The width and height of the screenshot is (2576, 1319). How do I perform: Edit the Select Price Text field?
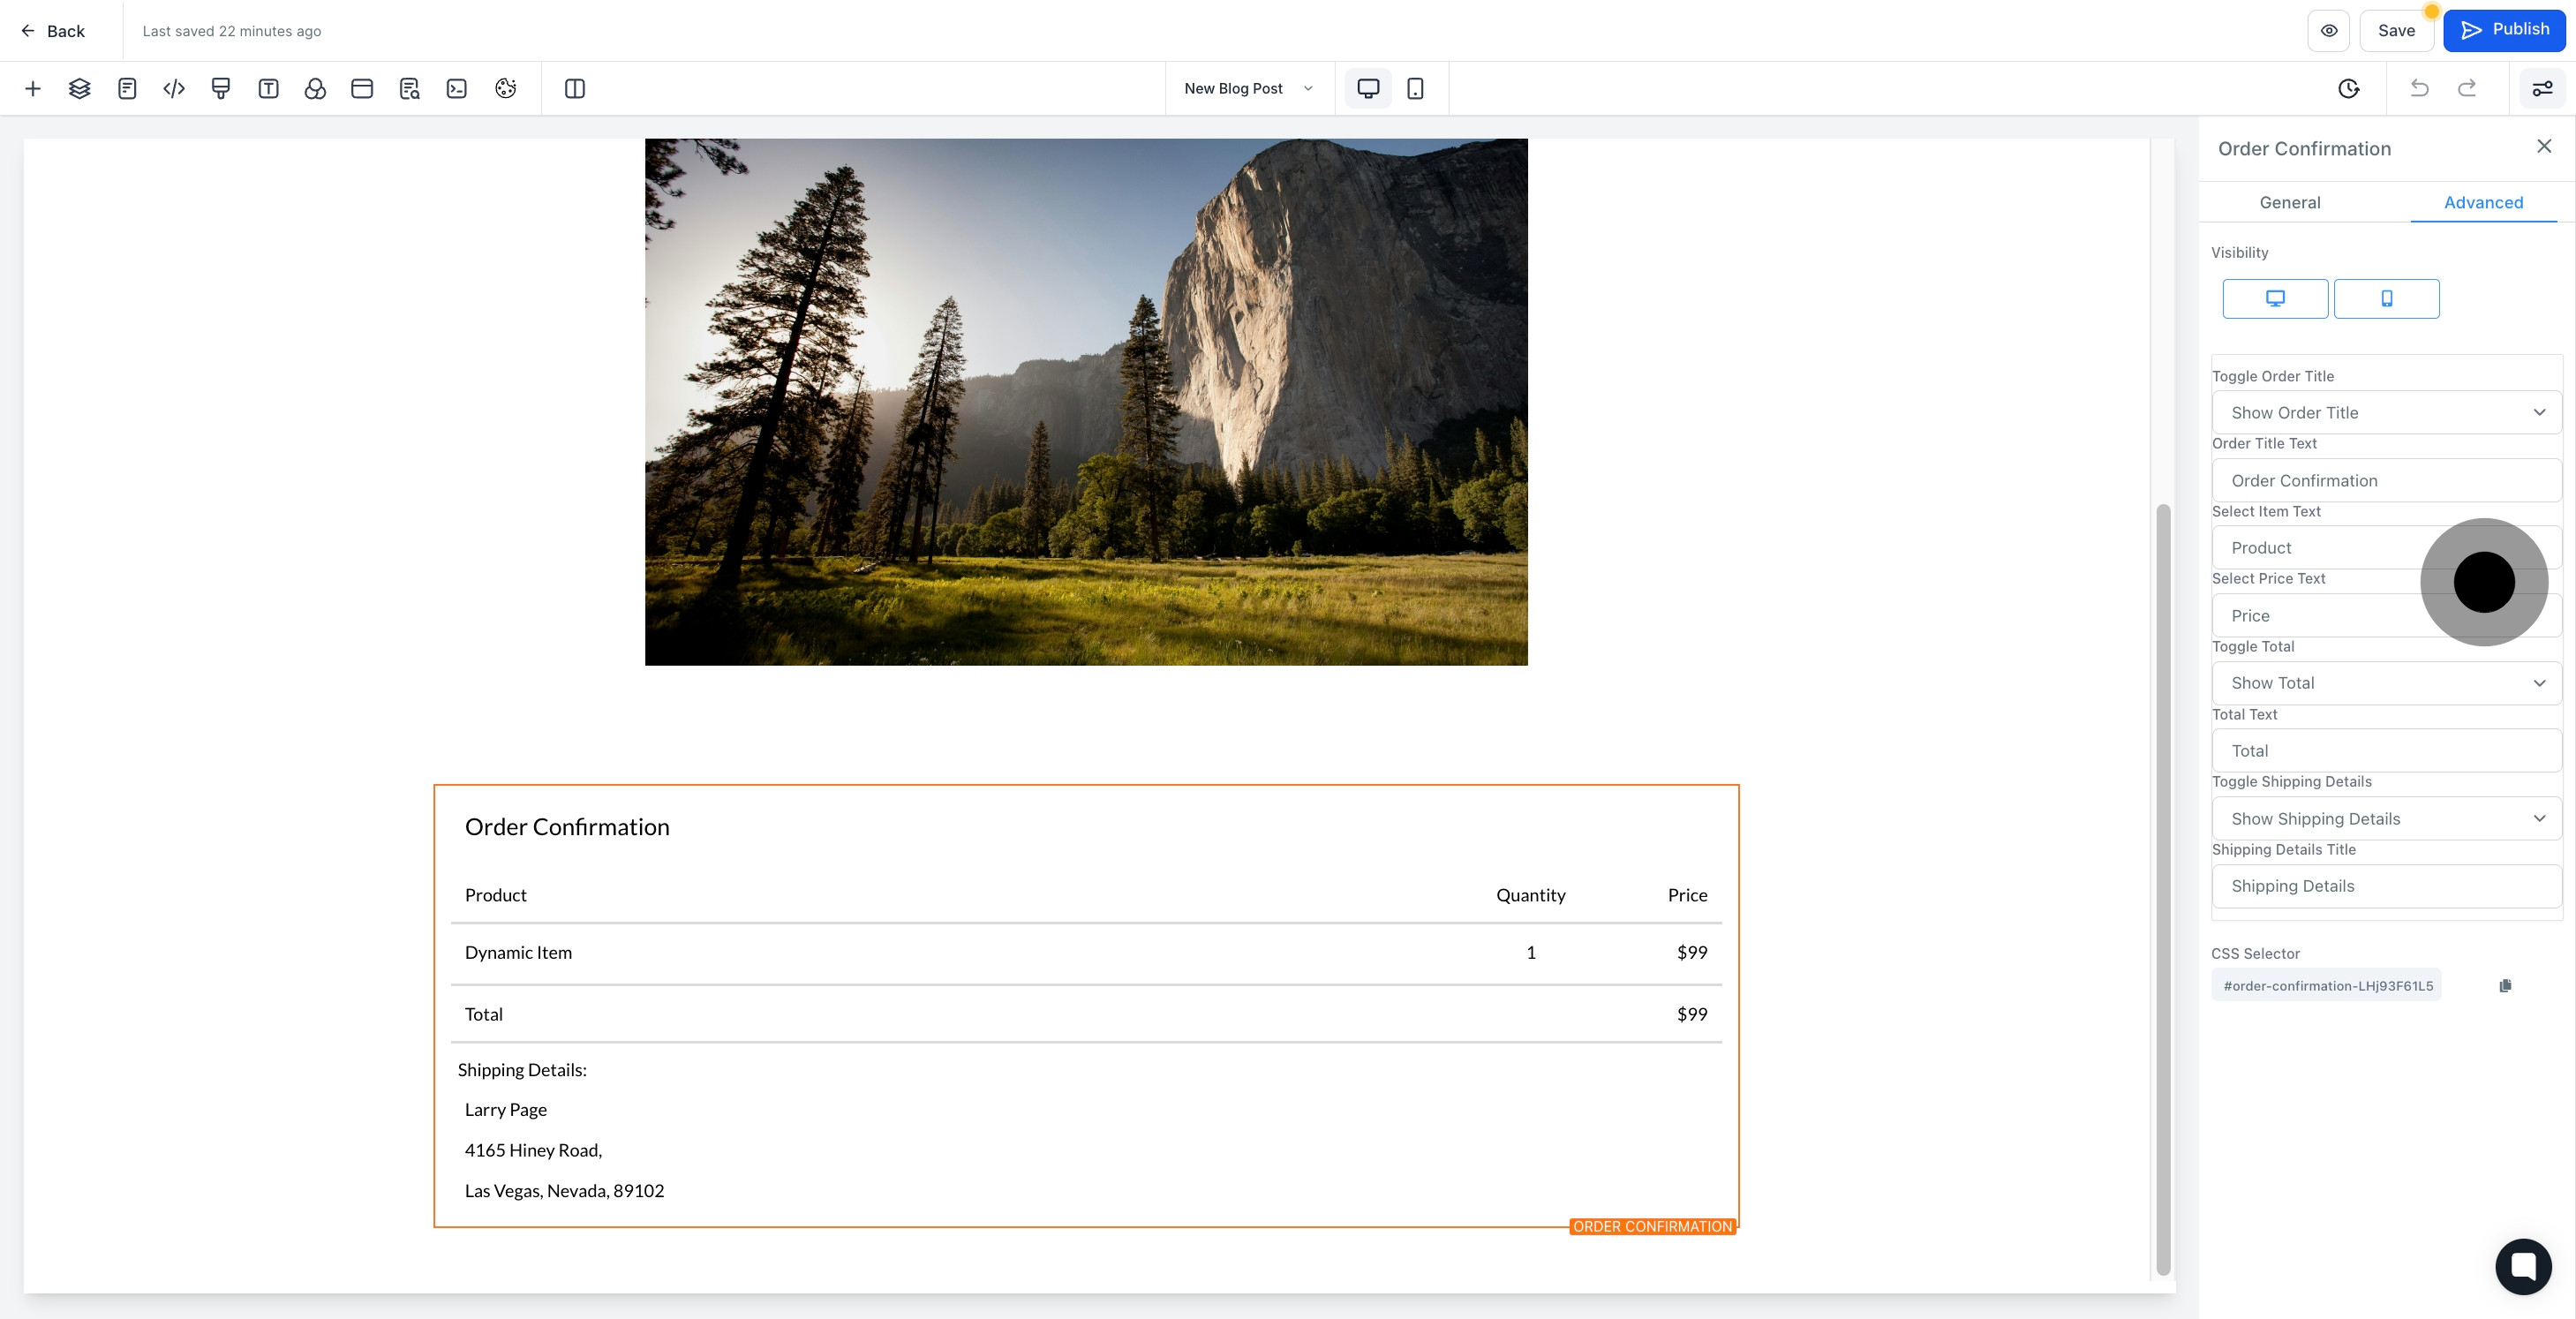[2386, 616]
